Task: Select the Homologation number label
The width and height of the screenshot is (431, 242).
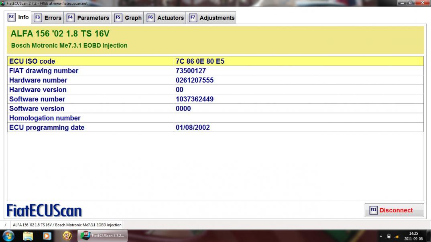Action: point(45,118)
